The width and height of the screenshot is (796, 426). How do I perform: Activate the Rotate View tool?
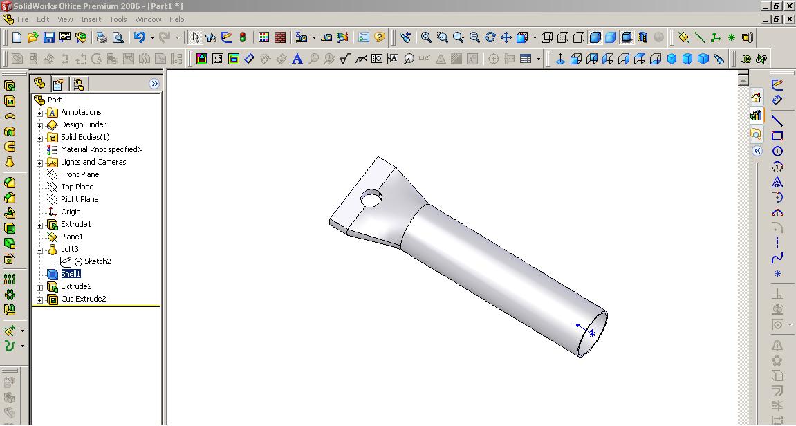coord(490,37)
